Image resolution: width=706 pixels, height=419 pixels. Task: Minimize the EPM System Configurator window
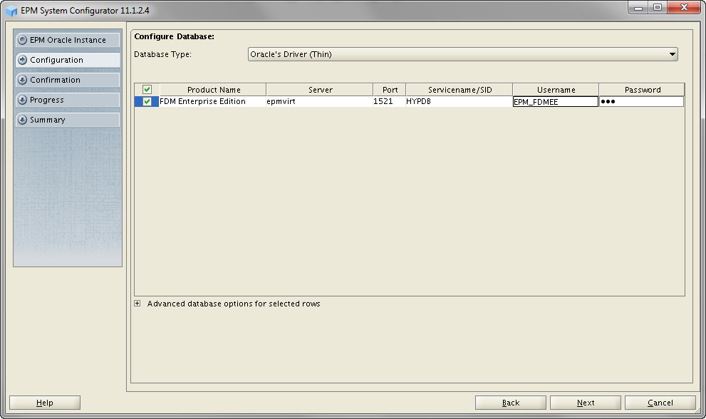638,8
